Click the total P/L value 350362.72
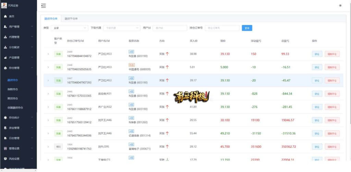Screen dimensions: 351x172 click(289, 147)
